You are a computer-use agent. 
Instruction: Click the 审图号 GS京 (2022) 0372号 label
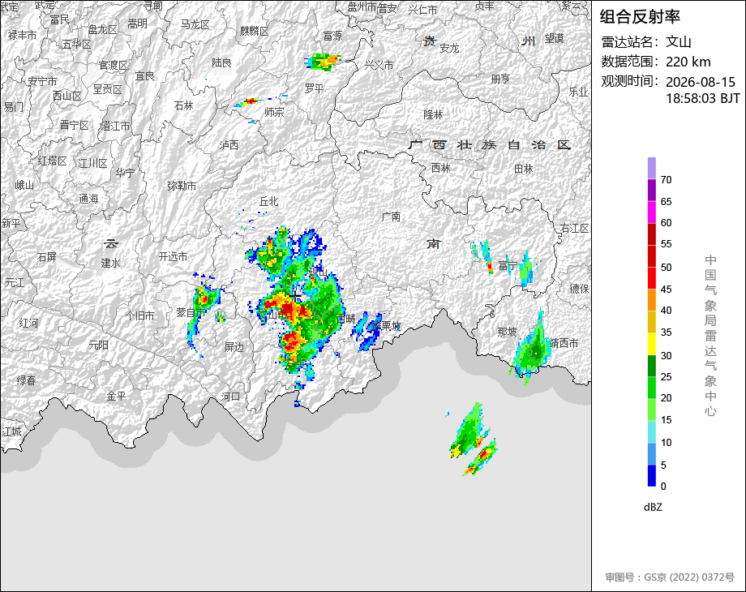670,577
